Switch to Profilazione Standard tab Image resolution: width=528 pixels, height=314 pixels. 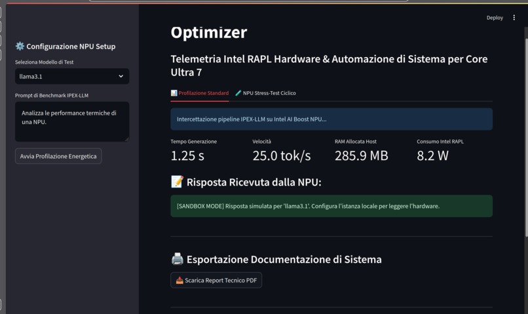point(200,93)
